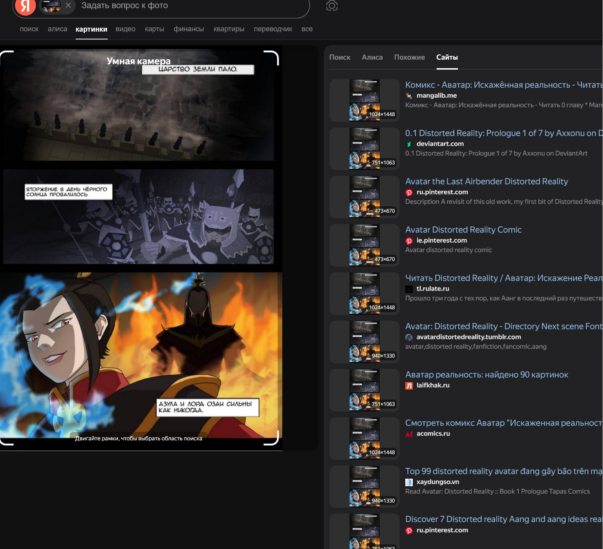Open camera image search icon
Screen dimensions: 603x549
pyautogui.click(x=332, y=5)
